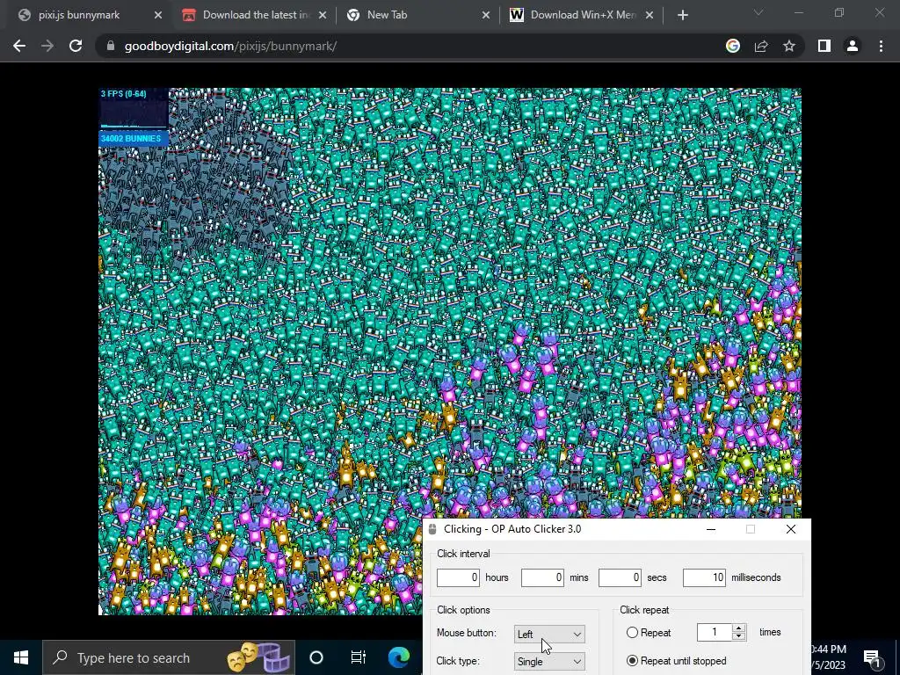Click the taskbar search box

coord(168,657)
